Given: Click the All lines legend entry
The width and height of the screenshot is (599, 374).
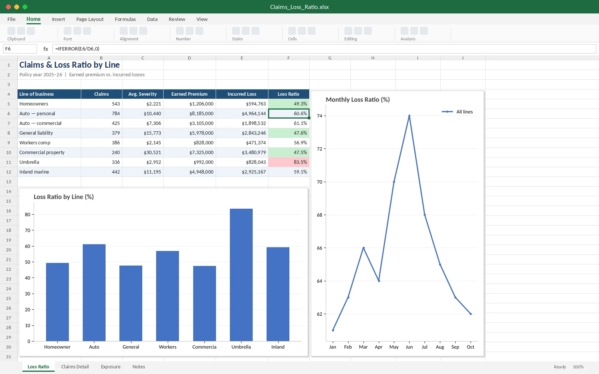Looking at the screenshot, I should point(457,112).
